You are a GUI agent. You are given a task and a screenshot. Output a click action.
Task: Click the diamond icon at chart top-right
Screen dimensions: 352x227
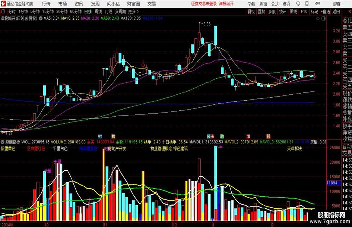[x=318, y=19]
